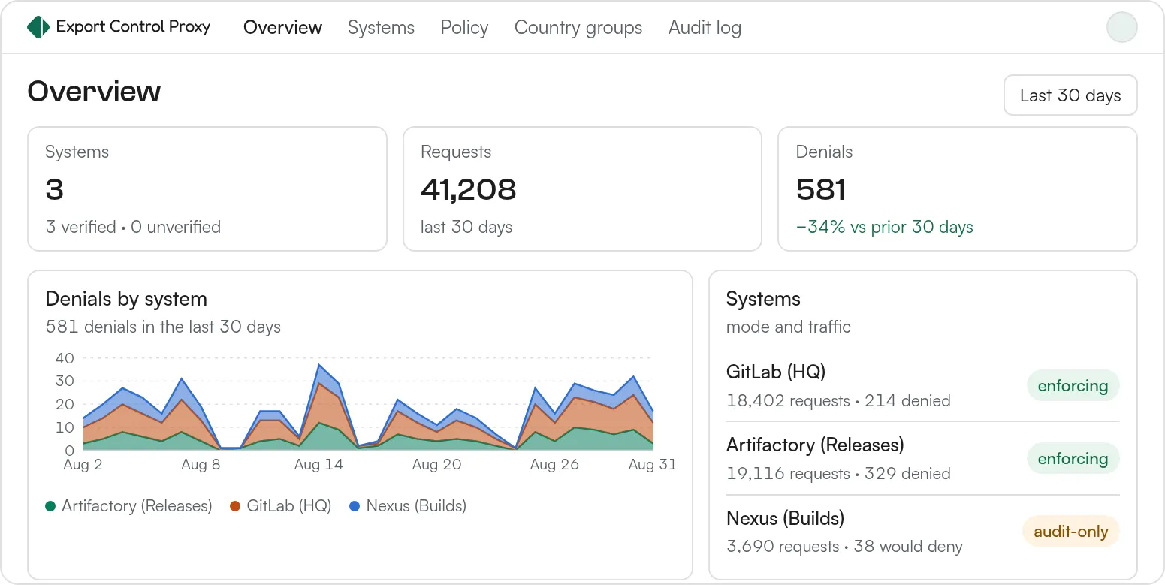This screenshot has height=585, width=1165.
Task: Click the Artifactory (Releases) legend label
Action: 137,506
